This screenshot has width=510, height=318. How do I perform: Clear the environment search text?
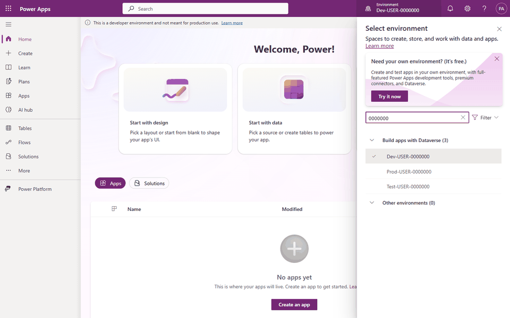[463, 118]
